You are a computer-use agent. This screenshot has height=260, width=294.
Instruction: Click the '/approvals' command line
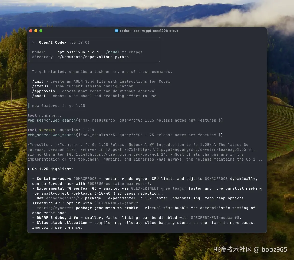[x=94, y=91]
